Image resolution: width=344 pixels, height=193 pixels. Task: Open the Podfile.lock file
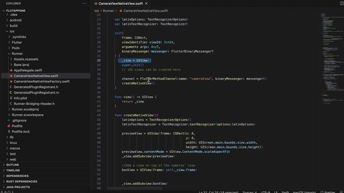[20, 131]
